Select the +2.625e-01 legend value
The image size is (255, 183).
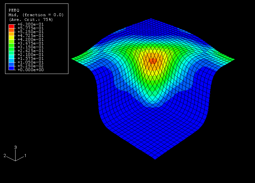(x=31, y=51)
